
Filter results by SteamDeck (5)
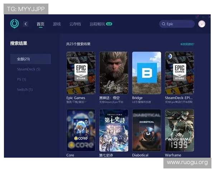coord(29,69)
